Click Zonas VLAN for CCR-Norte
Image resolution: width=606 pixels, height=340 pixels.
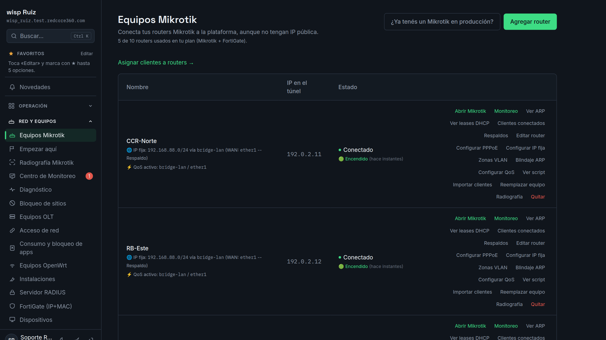(x=493, y=160)
